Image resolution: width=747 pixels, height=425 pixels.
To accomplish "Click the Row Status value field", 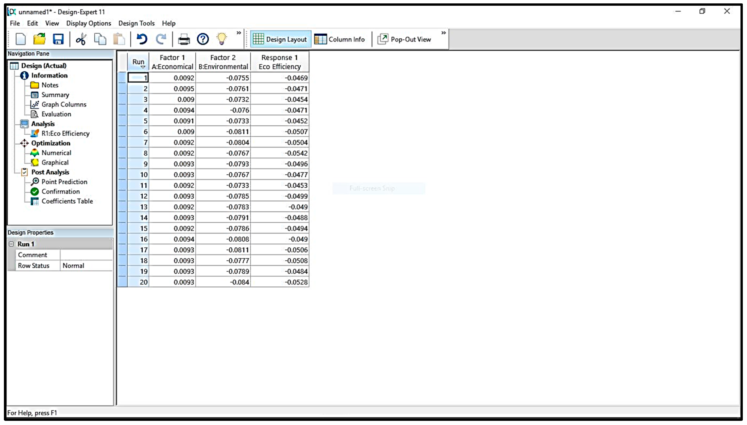I will [x=86, y=266].
